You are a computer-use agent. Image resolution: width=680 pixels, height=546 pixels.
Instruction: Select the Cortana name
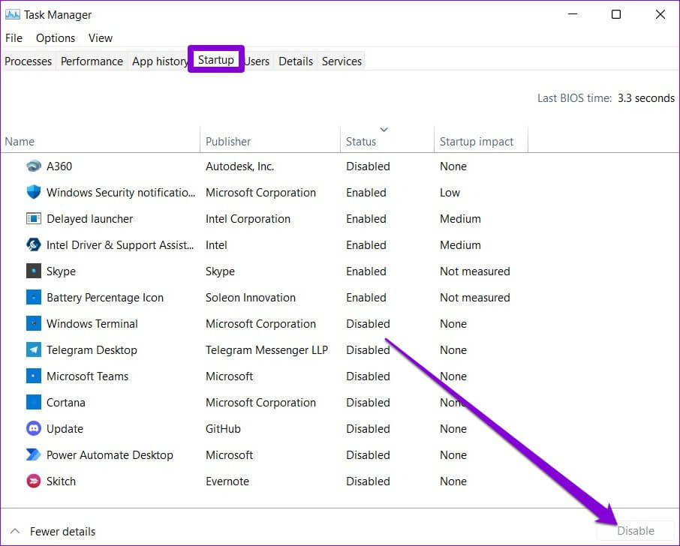click(65, 403)
